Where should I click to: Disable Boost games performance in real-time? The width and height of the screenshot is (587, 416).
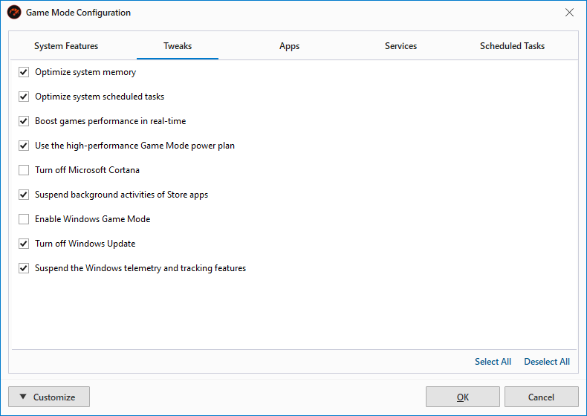point(24,121)
